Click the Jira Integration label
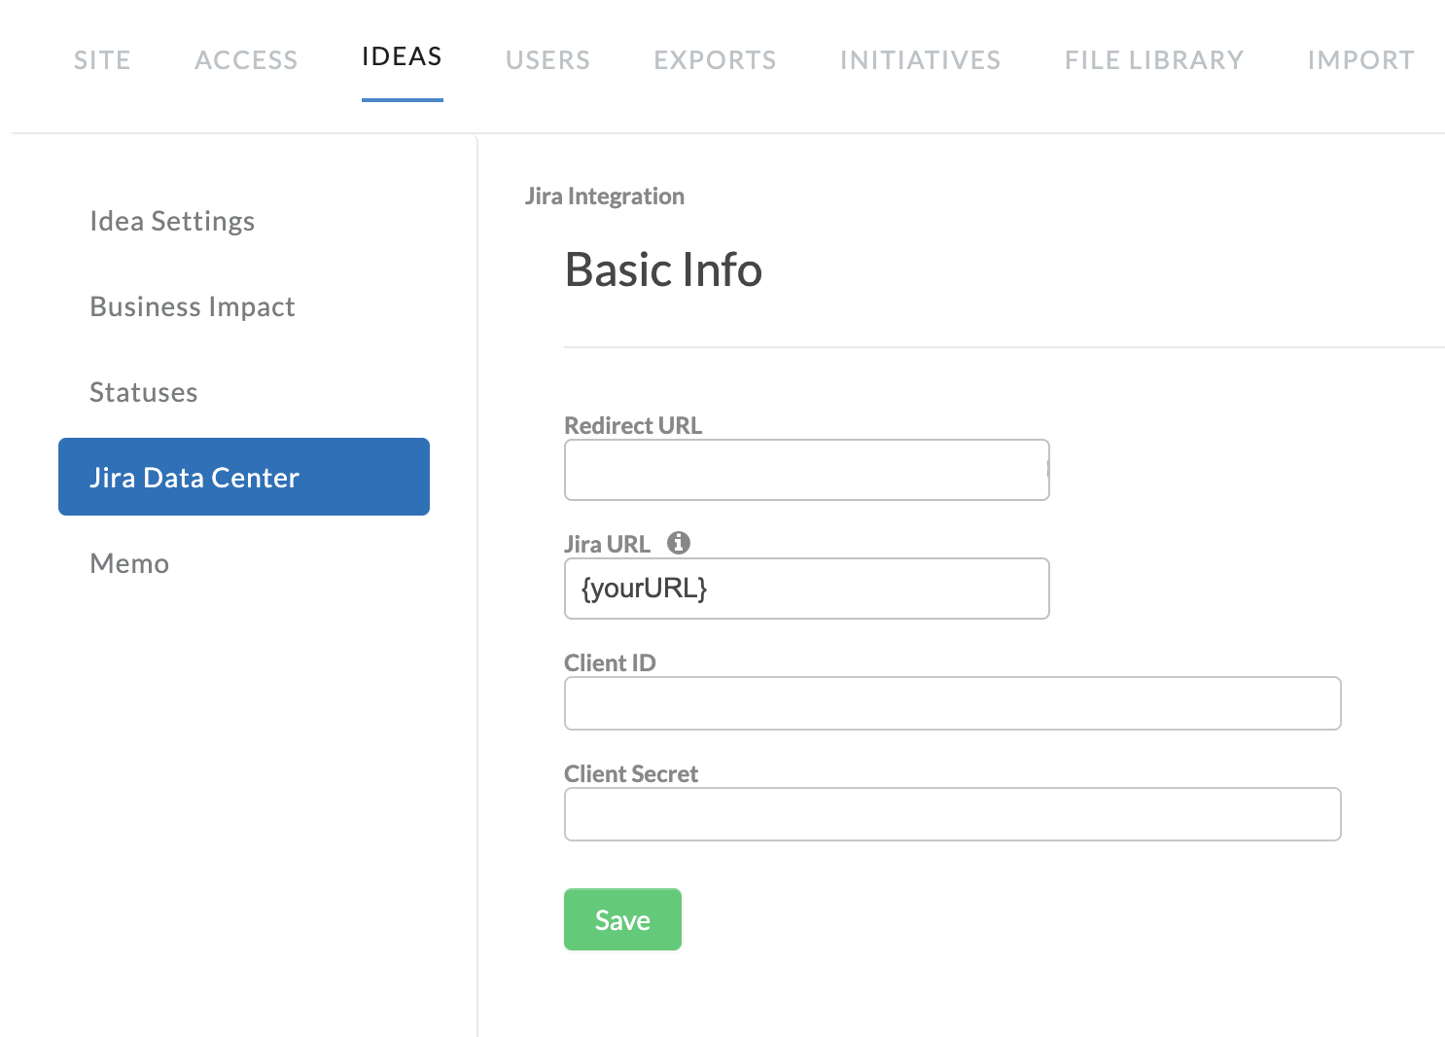1445x1037 pixels. [x=605, y=197]
